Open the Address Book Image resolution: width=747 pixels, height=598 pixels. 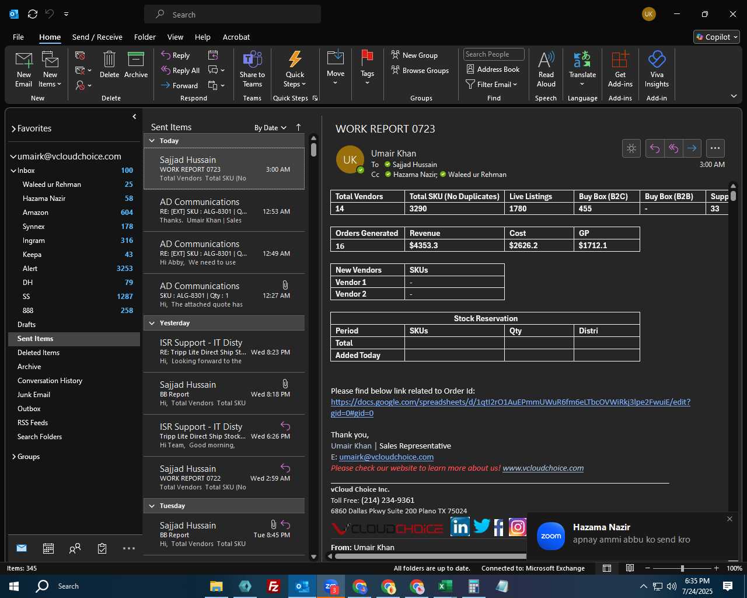pos(493,69)
